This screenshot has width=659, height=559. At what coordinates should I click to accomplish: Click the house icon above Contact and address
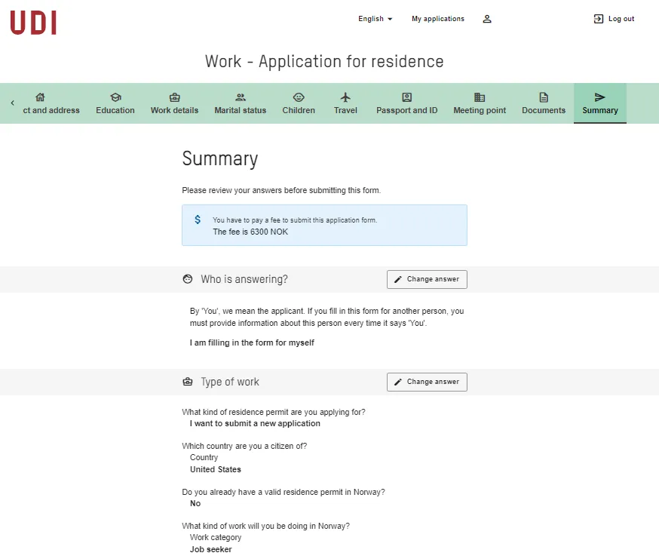tap(40, 97)
